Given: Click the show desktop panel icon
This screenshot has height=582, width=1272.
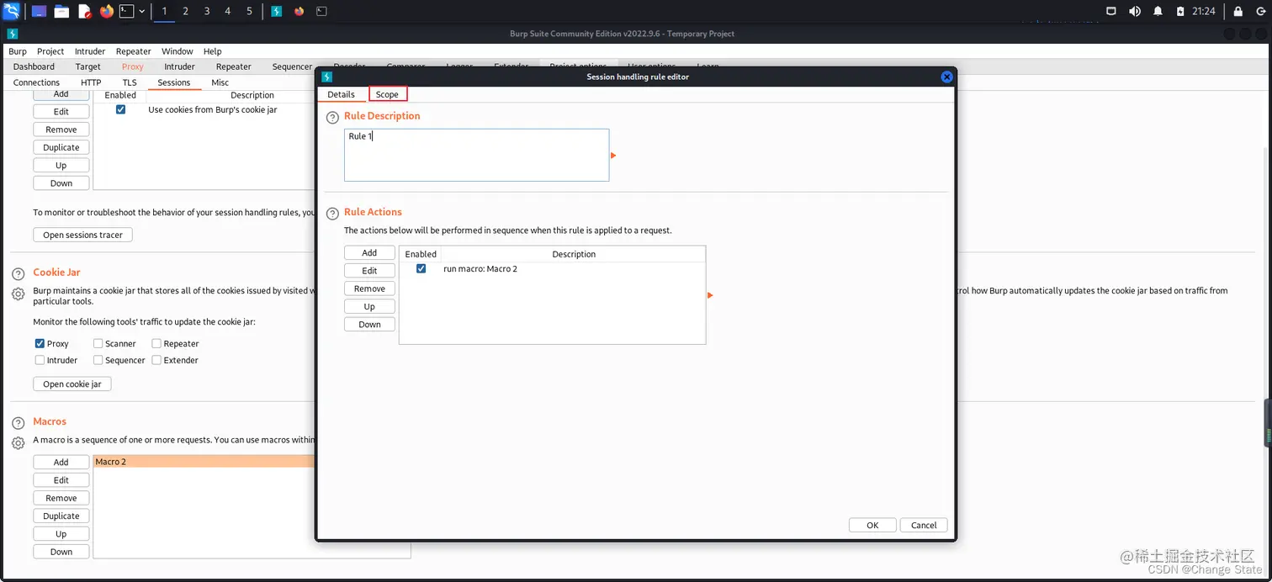Looking at the screenshot, I should (39, 12).
